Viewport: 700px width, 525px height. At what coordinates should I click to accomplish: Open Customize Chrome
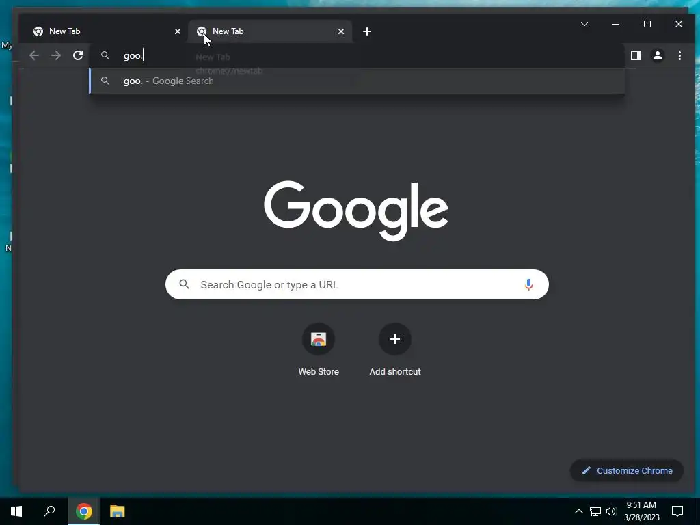point(627,470)
